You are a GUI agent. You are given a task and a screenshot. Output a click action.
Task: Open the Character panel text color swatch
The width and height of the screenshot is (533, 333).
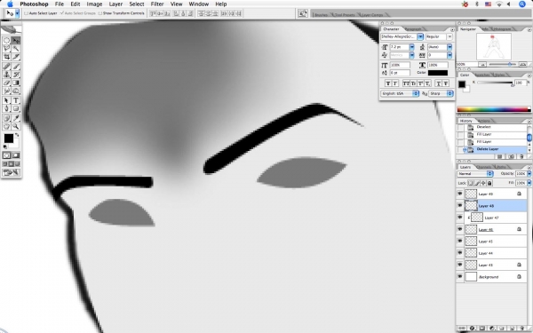pyautogui.click(x=437, y=73)
